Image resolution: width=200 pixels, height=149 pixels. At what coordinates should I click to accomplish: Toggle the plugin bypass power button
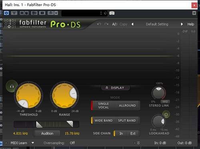6,13
